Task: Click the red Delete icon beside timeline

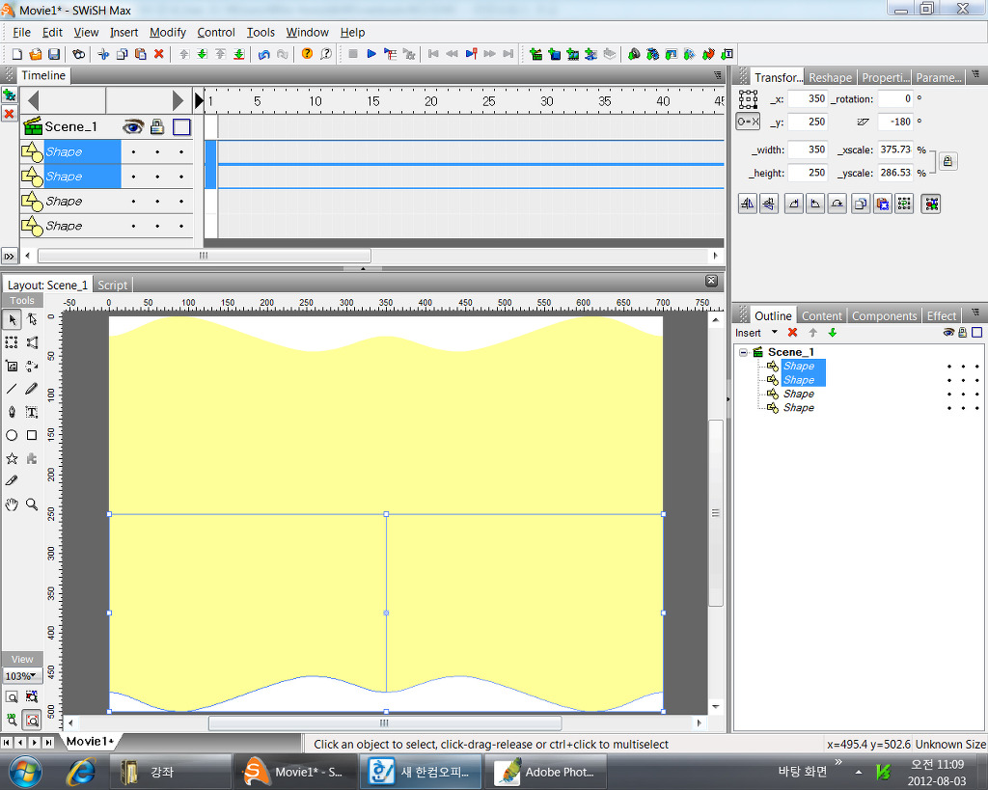Action: 10,114
